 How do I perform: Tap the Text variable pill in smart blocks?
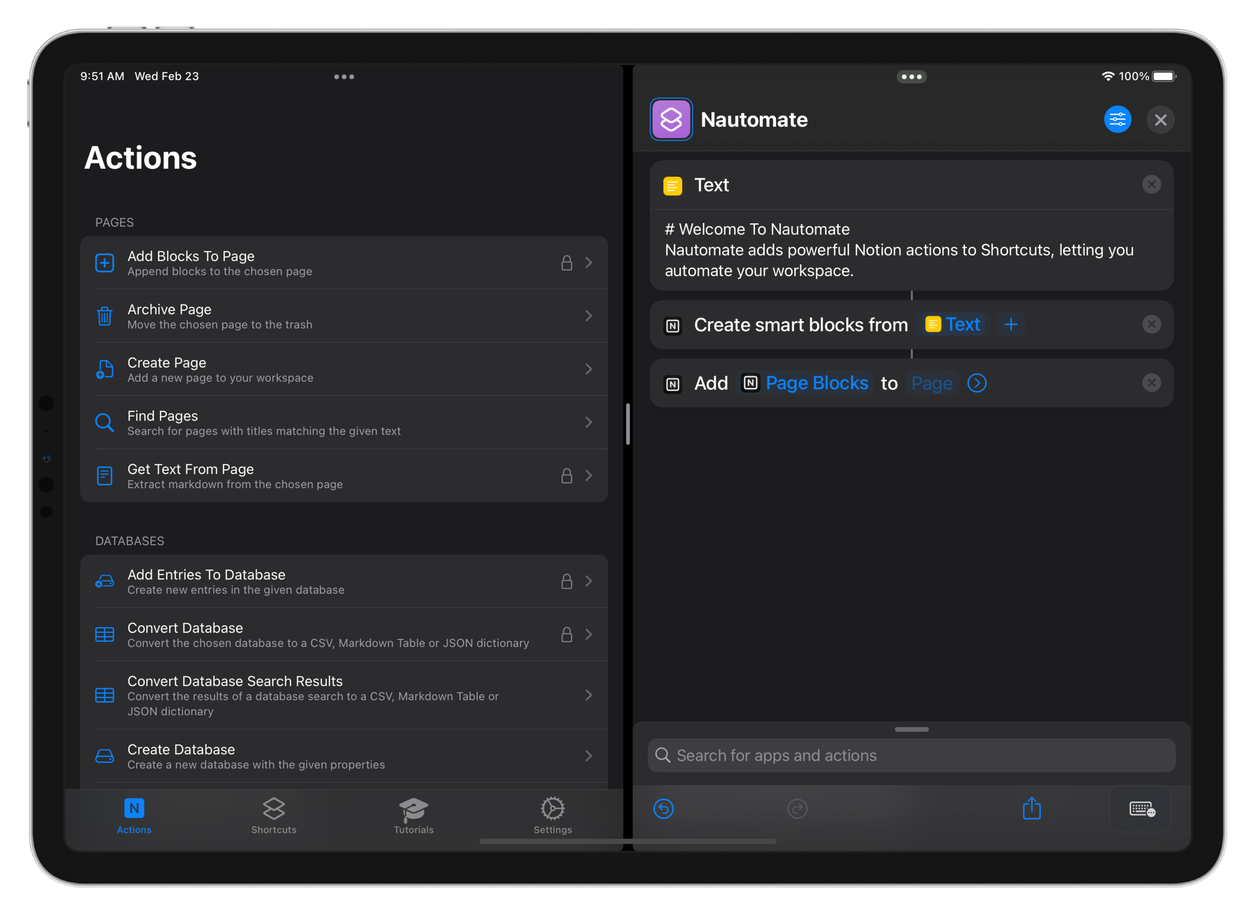coord(953,324)
